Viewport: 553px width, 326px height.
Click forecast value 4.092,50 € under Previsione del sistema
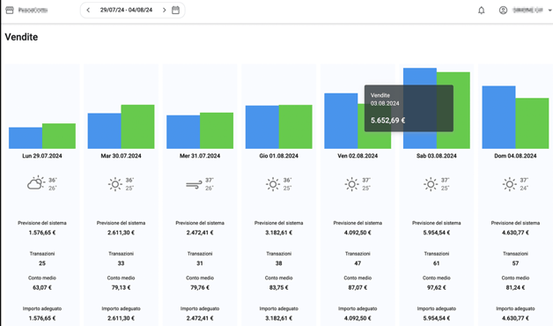point(358,233)
